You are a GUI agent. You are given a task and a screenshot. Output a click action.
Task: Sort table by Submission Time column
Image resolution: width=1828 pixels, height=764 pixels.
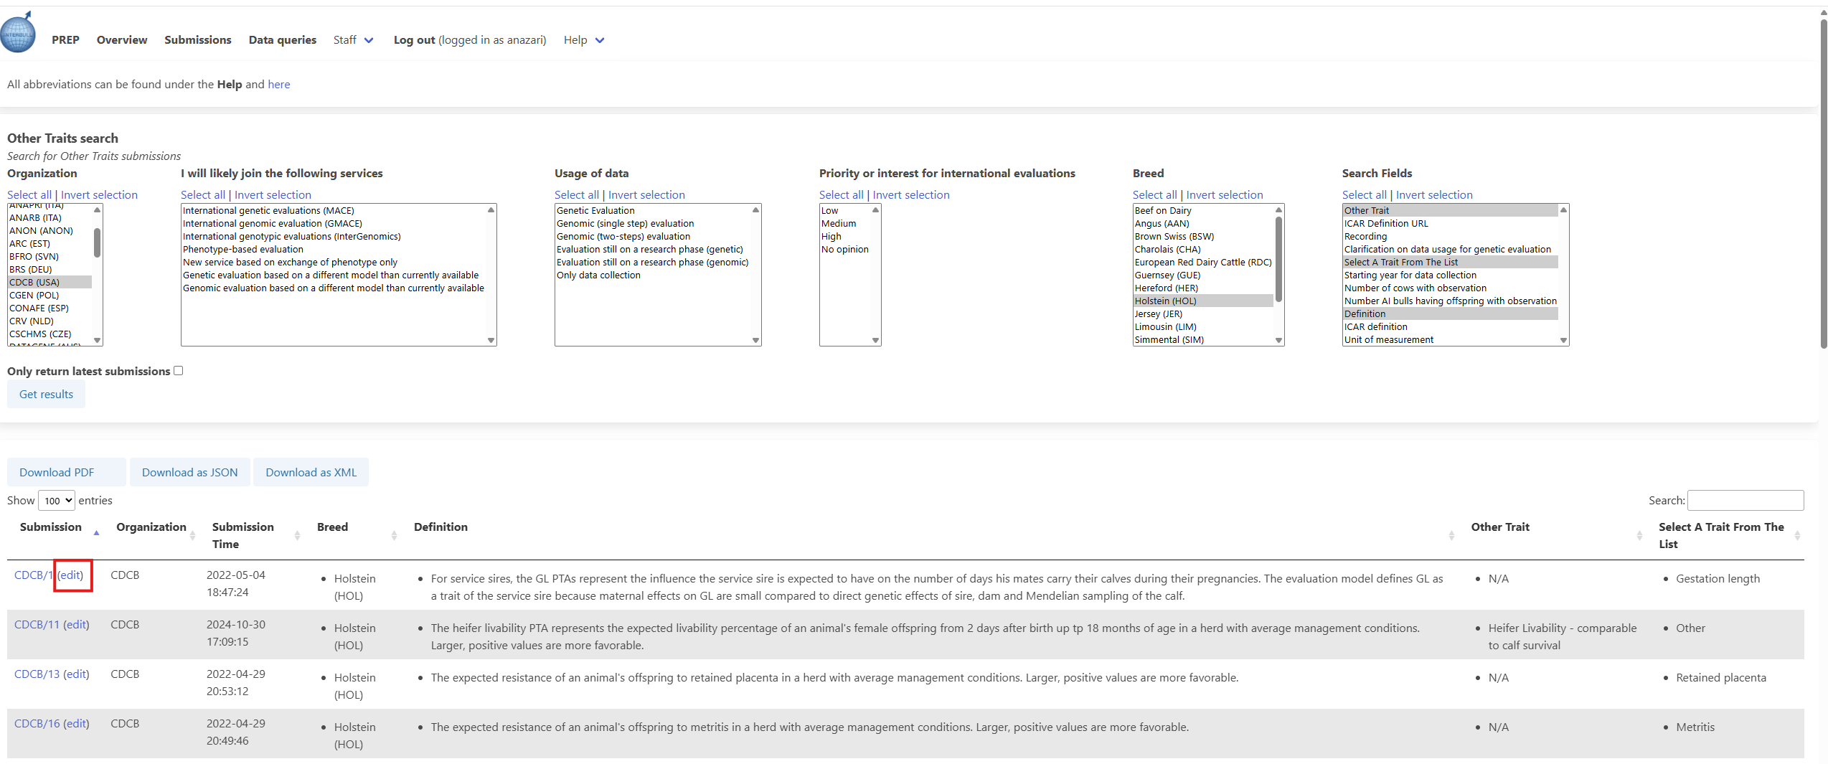coord(297,535)
